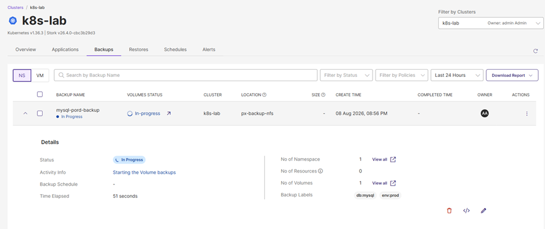Click the Location info icon

pyautogui.click(x=264, y=95)
